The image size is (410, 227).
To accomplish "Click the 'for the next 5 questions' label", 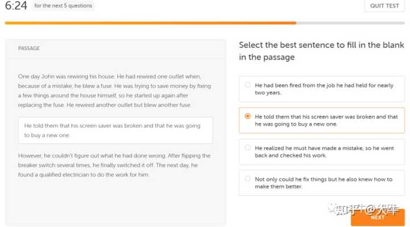I will pyautogui.click(x=63, y=6).
